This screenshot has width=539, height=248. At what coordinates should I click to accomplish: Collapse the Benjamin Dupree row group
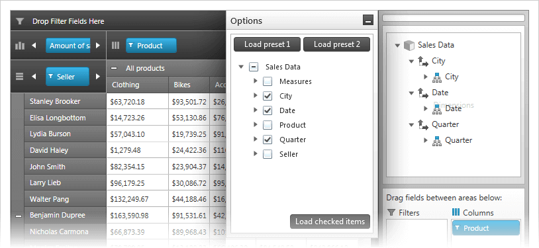click(x=19, y=216)
